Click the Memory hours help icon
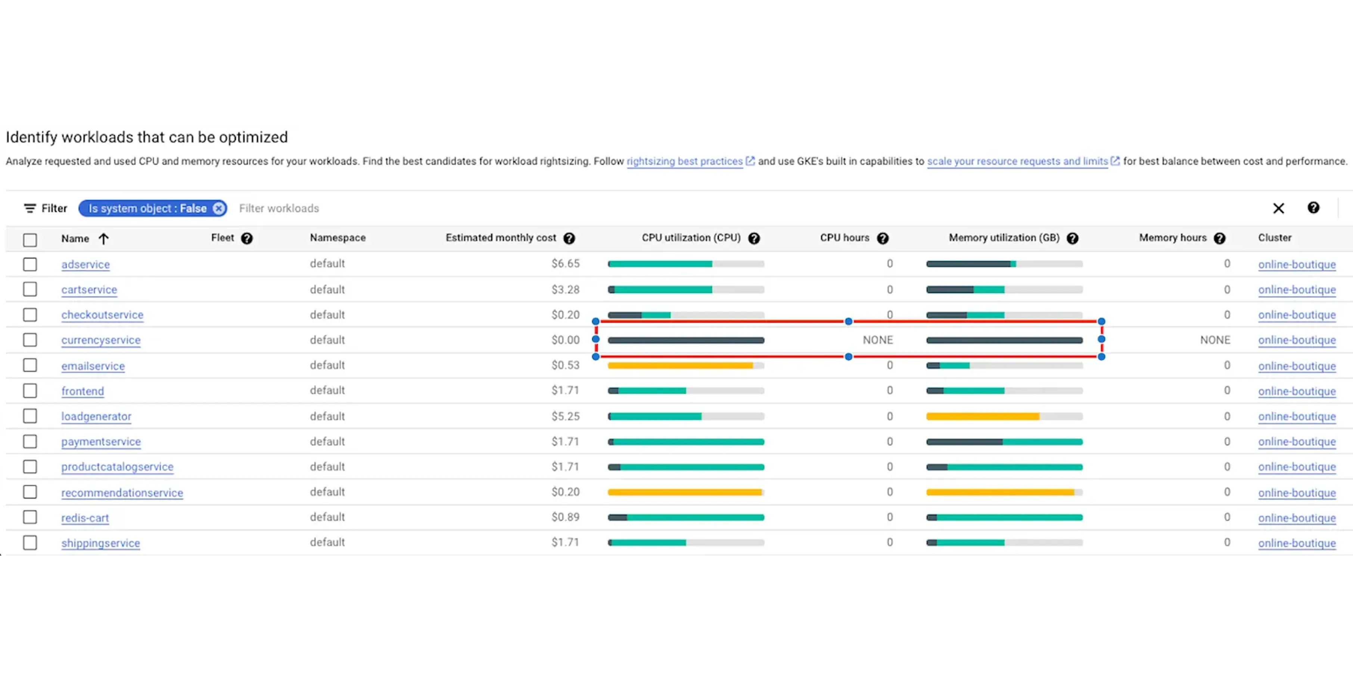This screenshot has height=681, width=1353. coord(1220,238)
